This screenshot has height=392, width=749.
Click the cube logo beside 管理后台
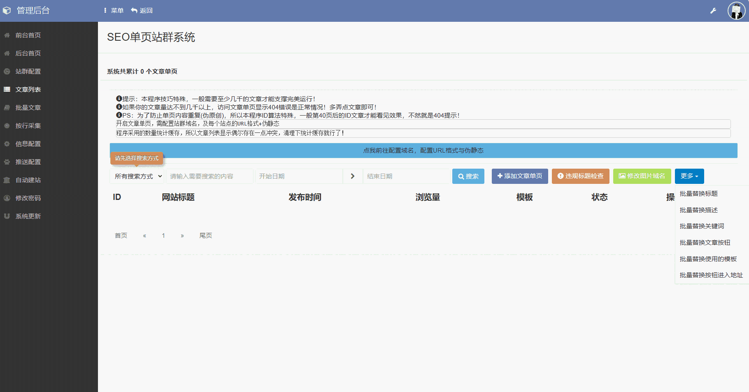click(7, 11)
